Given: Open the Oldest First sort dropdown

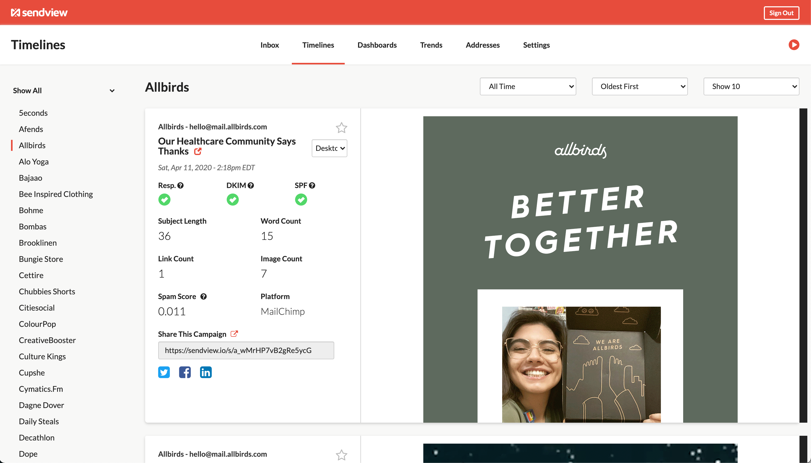Looking at the screenshot, I should point(640,86).
